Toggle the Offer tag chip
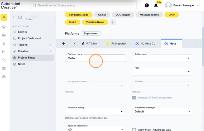The width and height of the screenshot is (204, 131). pyautogui.click(x=172, y=15)
